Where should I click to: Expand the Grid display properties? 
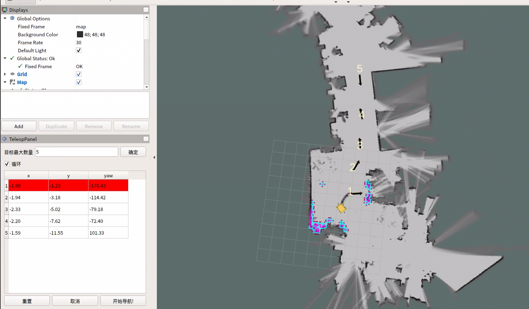point(5,74)
